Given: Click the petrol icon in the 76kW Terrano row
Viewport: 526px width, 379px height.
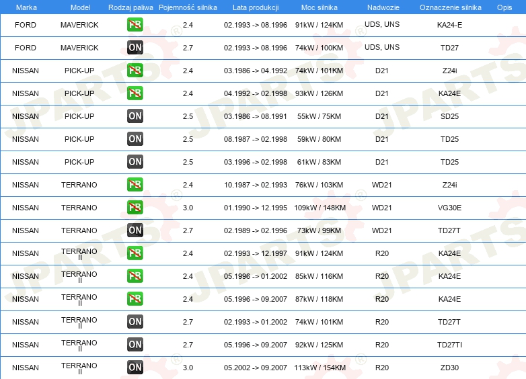Looking at the screenshot, I should 135,185.
